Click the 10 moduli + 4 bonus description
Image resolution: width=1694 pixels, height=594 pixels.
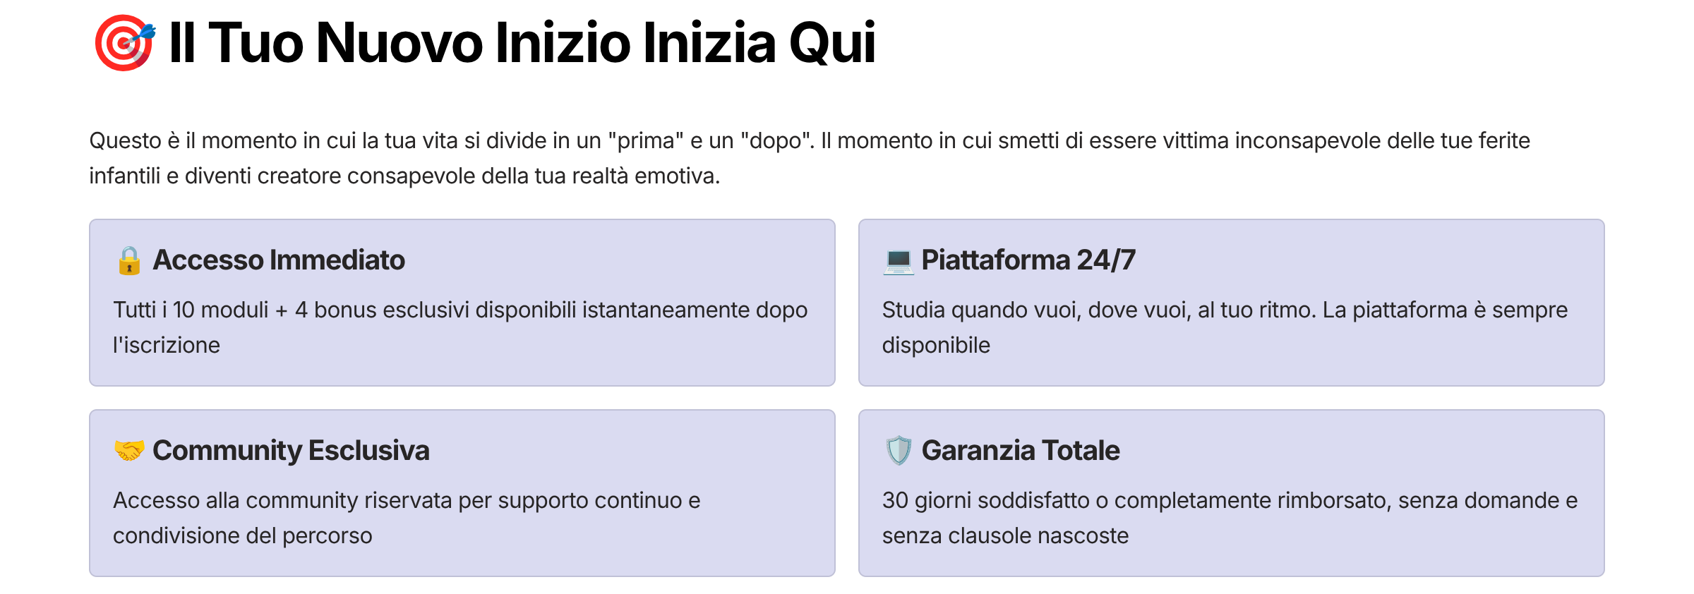[460, 310]
